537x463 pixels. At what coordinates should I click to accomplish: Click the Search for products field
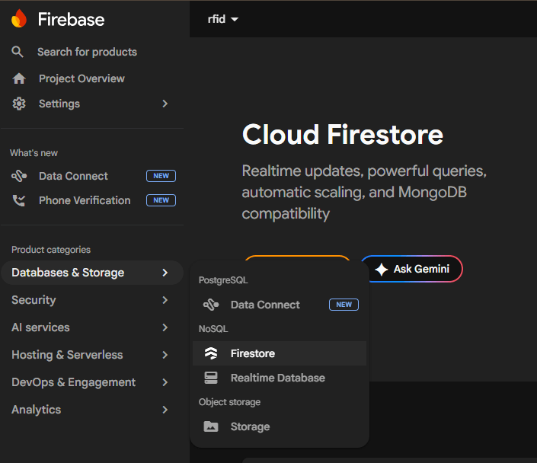[87, 52]
